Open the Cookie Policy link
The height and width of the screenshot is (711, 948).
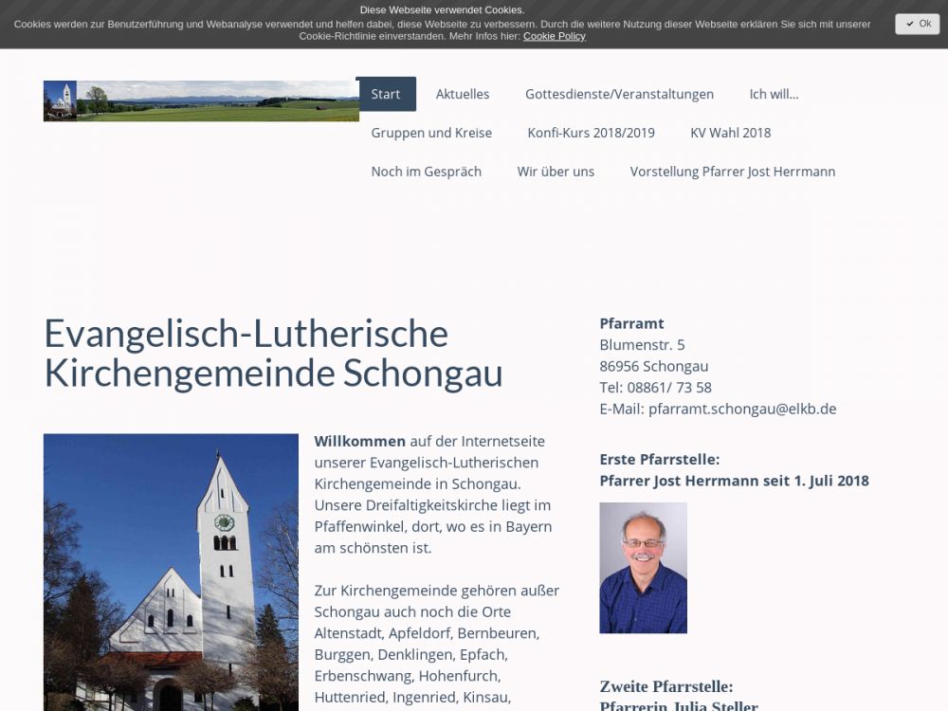pos(554,36)
